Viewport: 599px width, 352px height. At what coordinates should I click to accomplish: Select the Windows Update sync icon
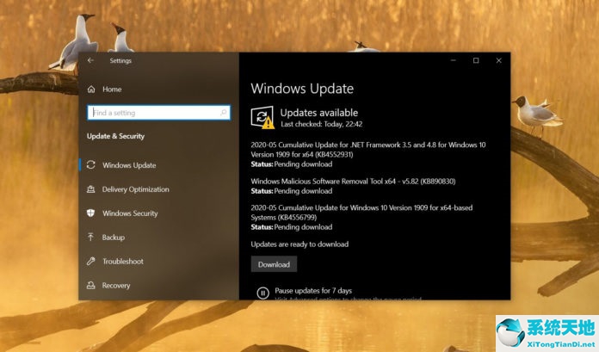[x=91, y=164]
